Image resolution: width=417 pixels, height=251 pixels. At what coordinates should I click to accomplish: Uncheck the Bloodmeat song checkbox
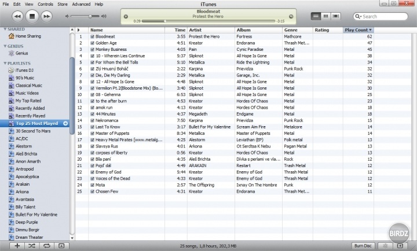(92, 36)
